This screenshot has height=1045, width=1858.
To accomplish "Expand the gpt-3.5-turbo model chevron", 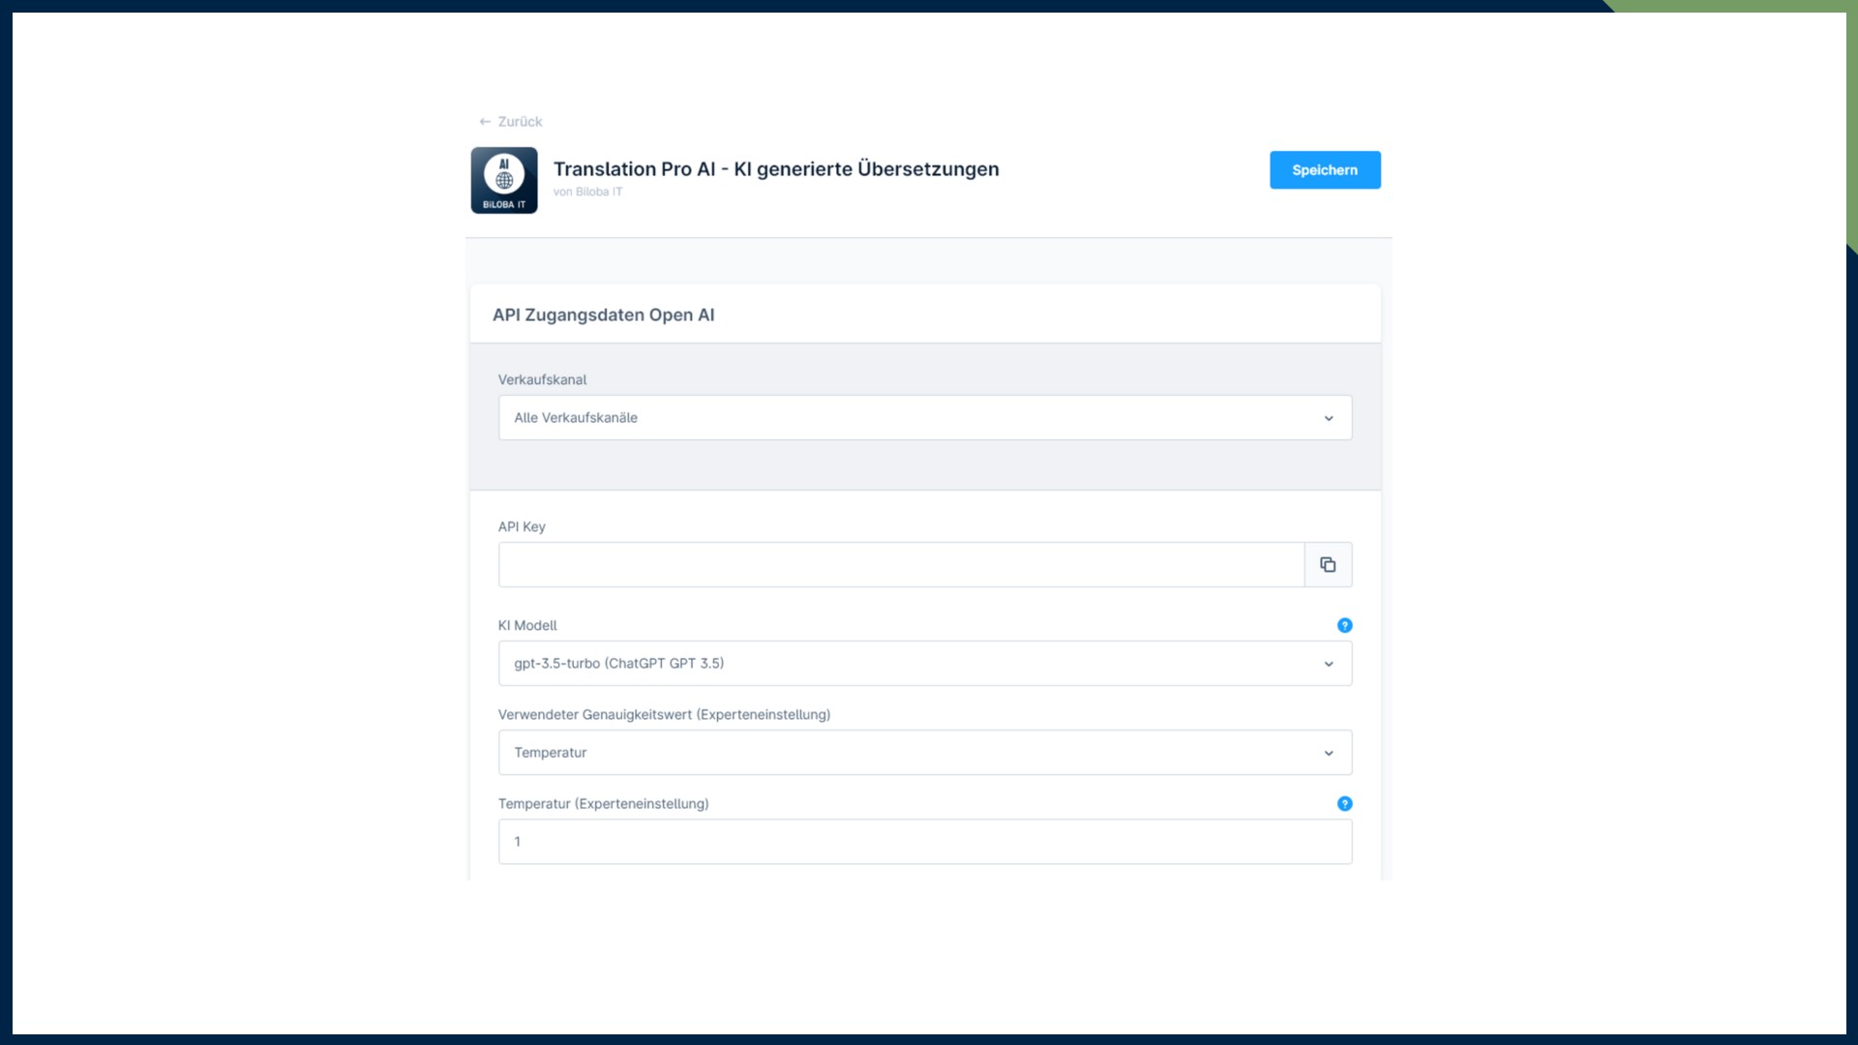I will [x=1328, y=664].
